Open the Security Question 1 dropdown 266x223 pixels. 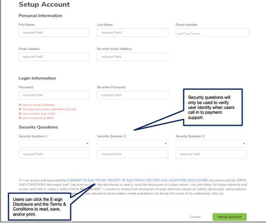click(x=54, y=144)
